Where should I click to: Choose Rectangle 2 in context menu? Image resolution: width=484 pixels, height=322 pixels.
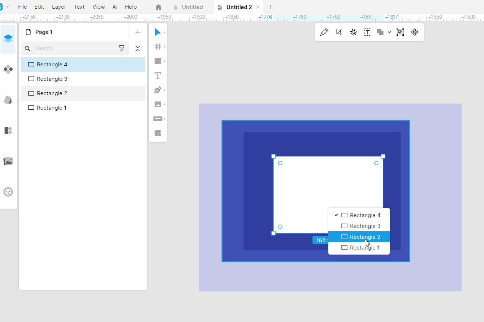click(x=359, y=237)
